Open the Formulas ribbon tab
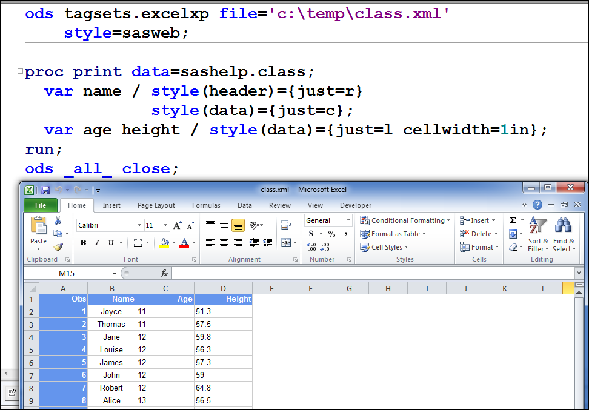This screenshot has height=410, width=589. 206,205
